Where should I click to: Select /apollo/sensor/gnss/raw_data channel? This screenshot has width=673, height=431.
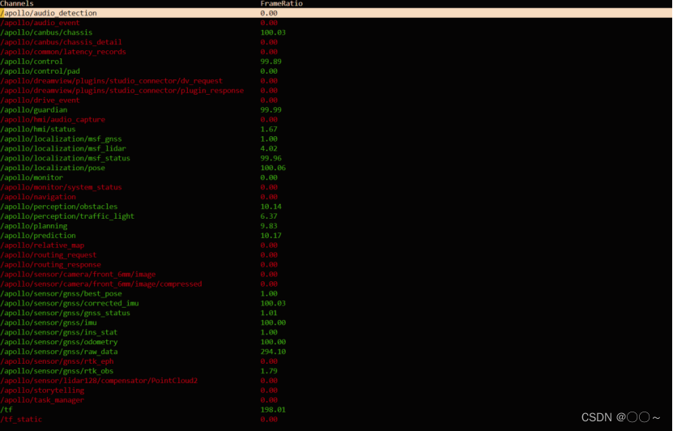[59, 351]
